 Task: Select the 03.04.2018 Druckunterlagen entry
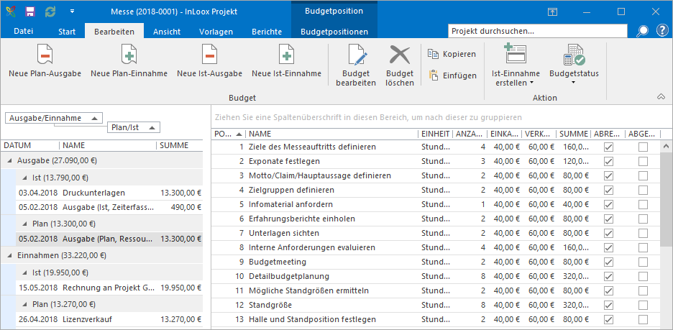click(x=109, y=193)
